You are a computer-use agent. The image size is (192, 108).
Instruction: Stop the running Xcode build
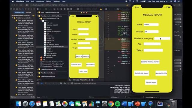27,5
